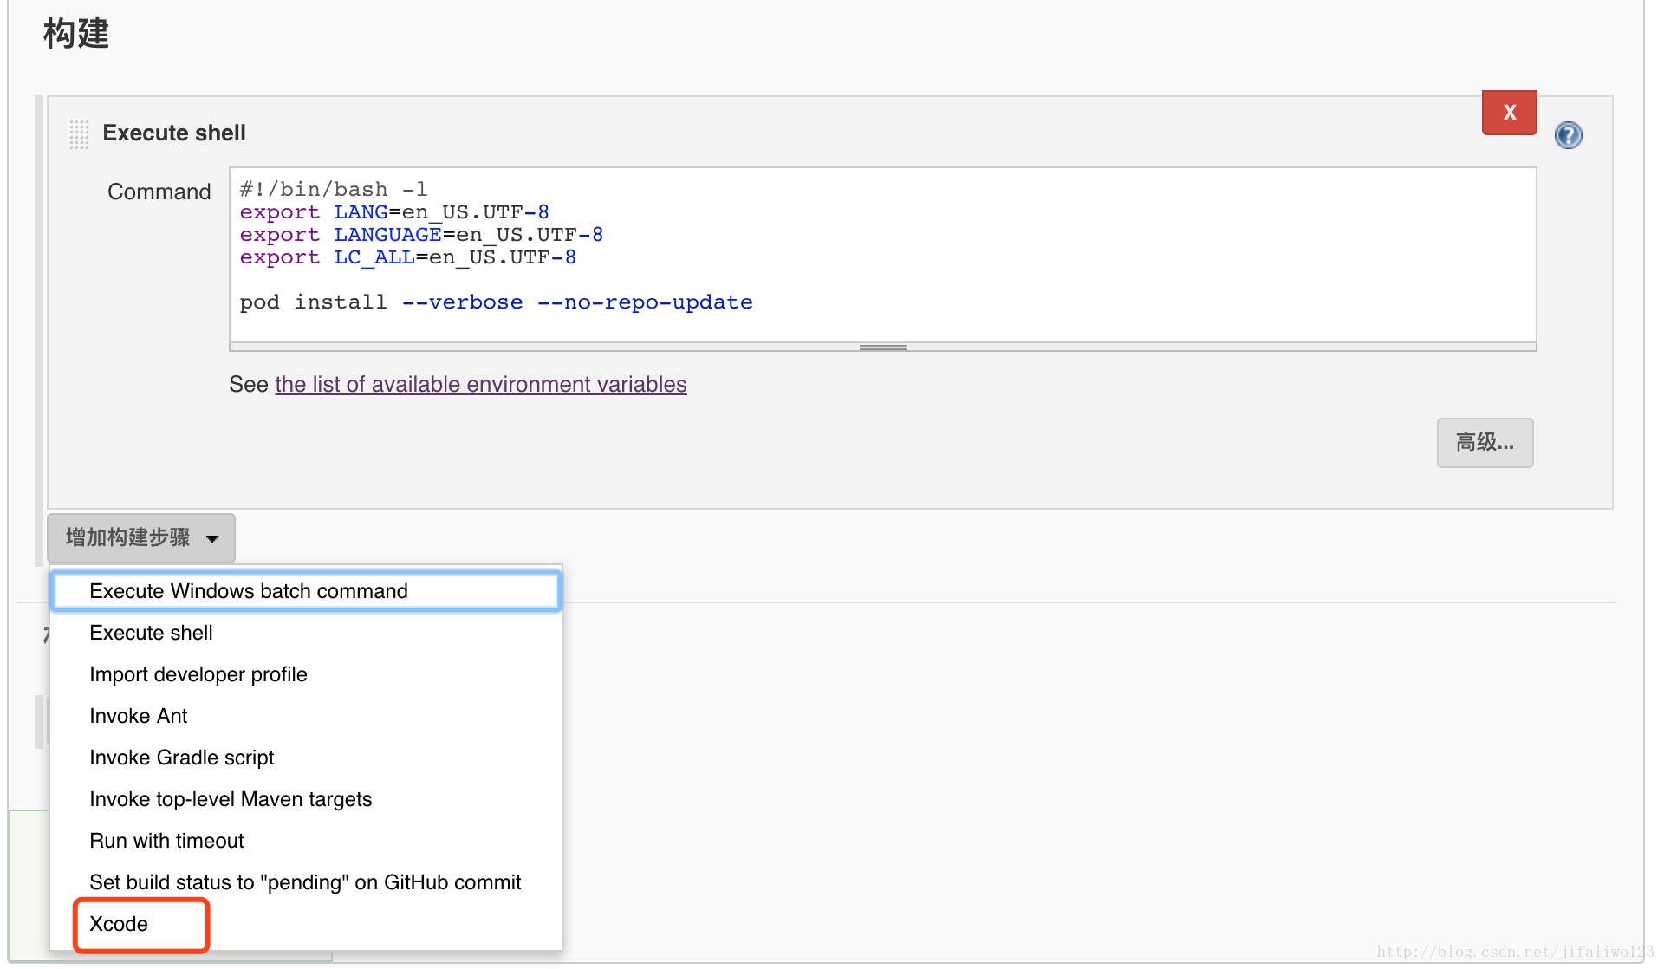Choose Invoke Ant build step
This screenshot has height=969, width=1664.
(x=305, y=716)
